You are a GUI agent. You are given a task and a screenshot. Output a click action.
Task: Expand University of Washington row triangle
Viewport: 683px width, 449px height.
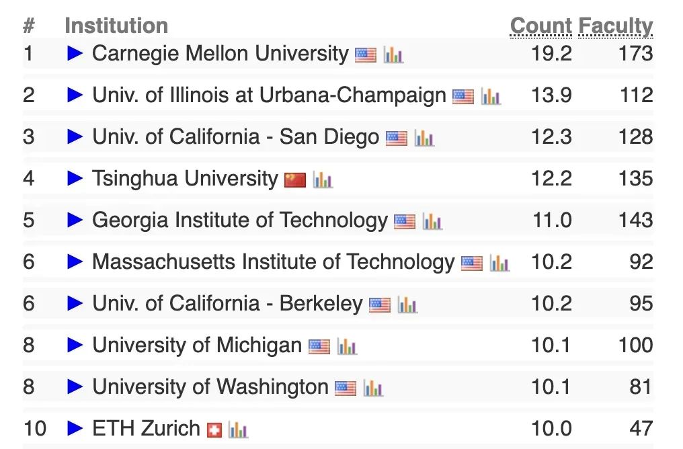[x=75, y=386]
